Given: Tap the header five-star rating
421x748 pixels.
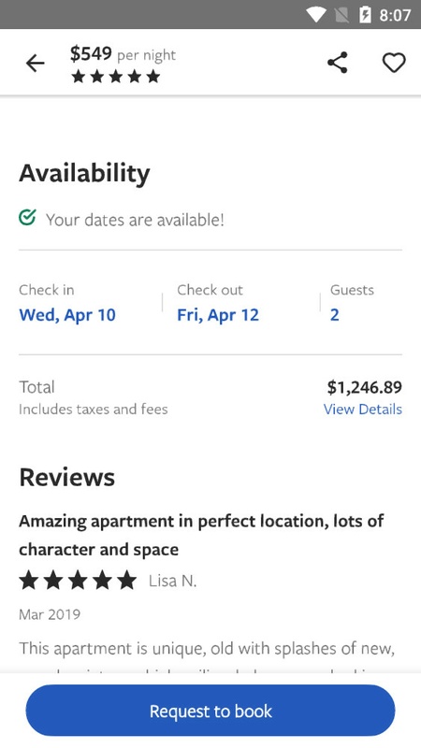Looking at the screenshot, I should pyautogui.click(x=116, y=77).
